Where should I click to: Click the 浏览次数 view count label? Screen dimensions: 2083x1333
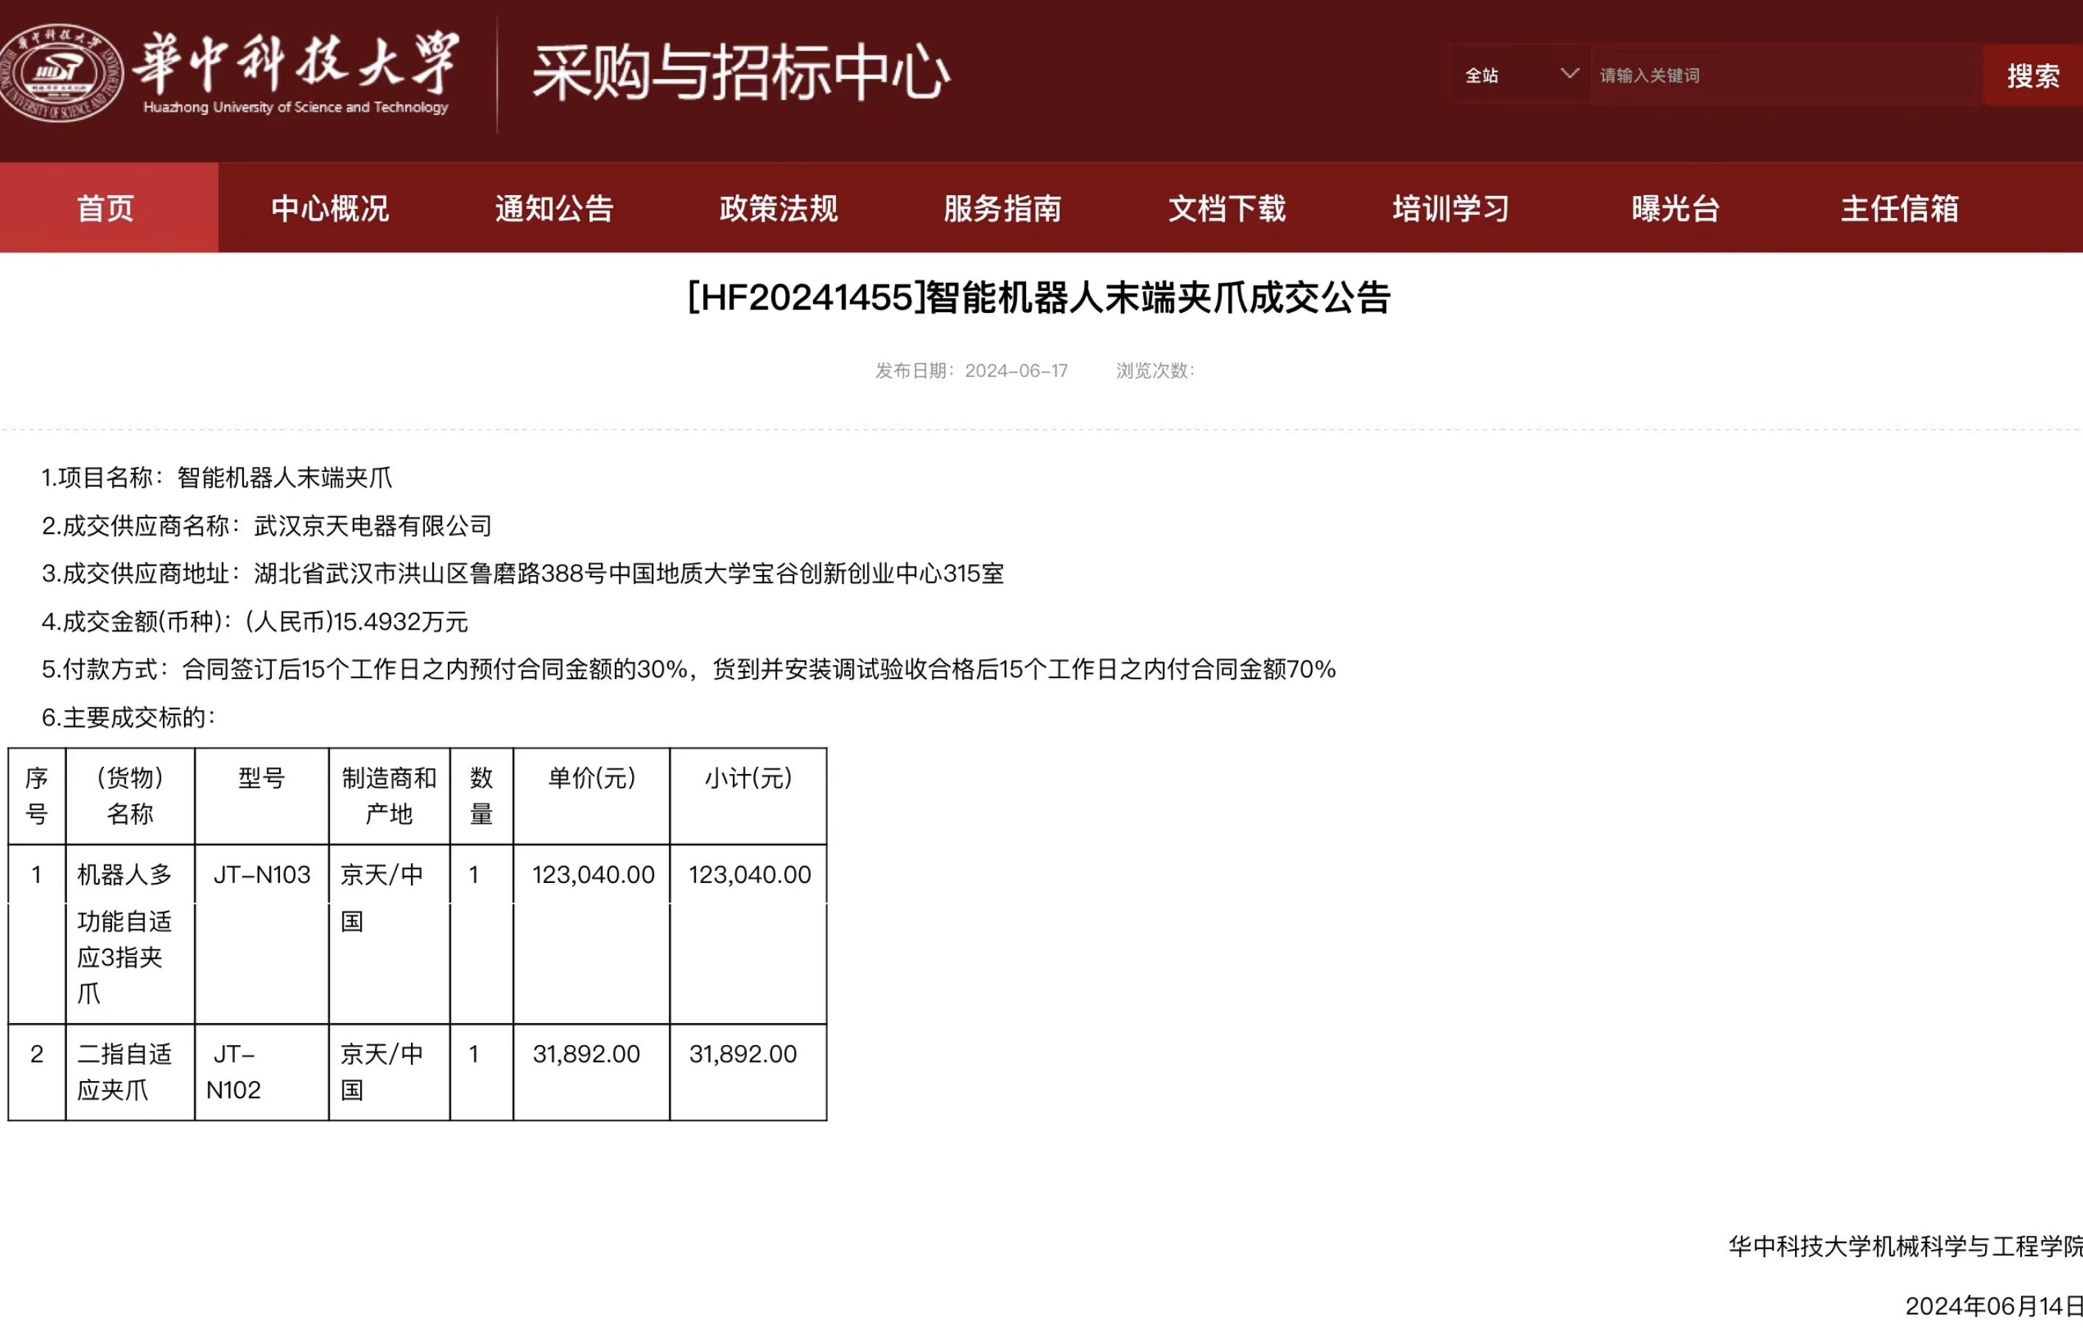pyautogui.click(x=1155, y=370)
